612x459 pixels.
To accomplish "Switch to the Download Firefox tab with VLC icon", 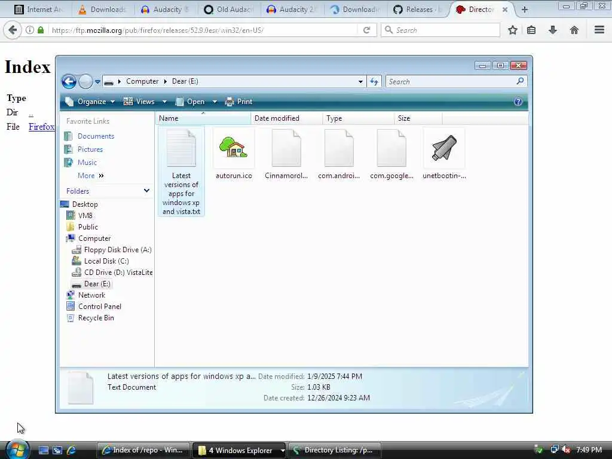I will point(102,10).
